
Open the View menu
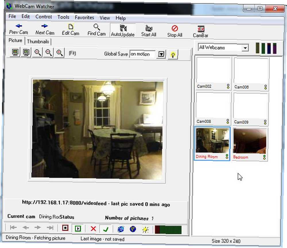click(105, 18)
